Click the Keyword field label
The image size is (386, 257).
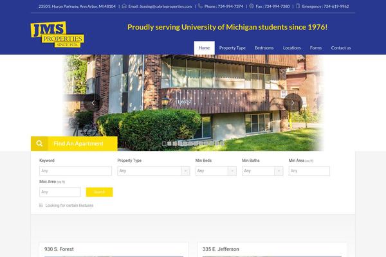(47, 161)
